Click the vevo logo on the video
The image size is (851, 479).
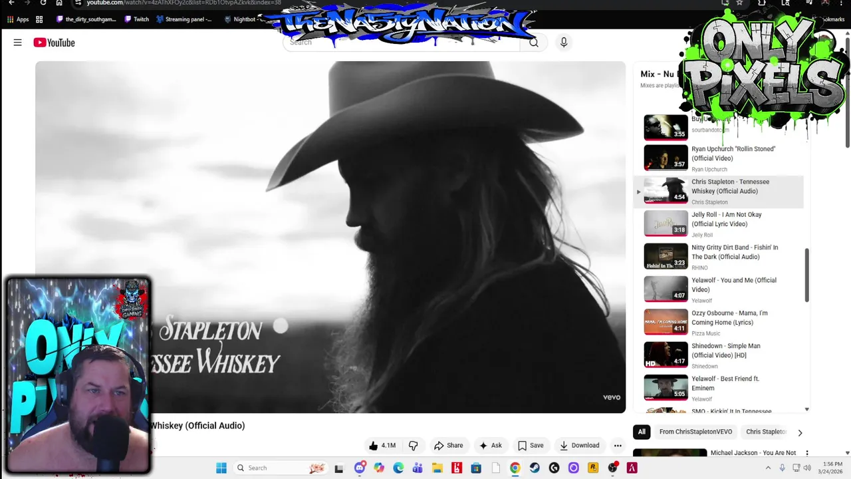tap(612, 397)
